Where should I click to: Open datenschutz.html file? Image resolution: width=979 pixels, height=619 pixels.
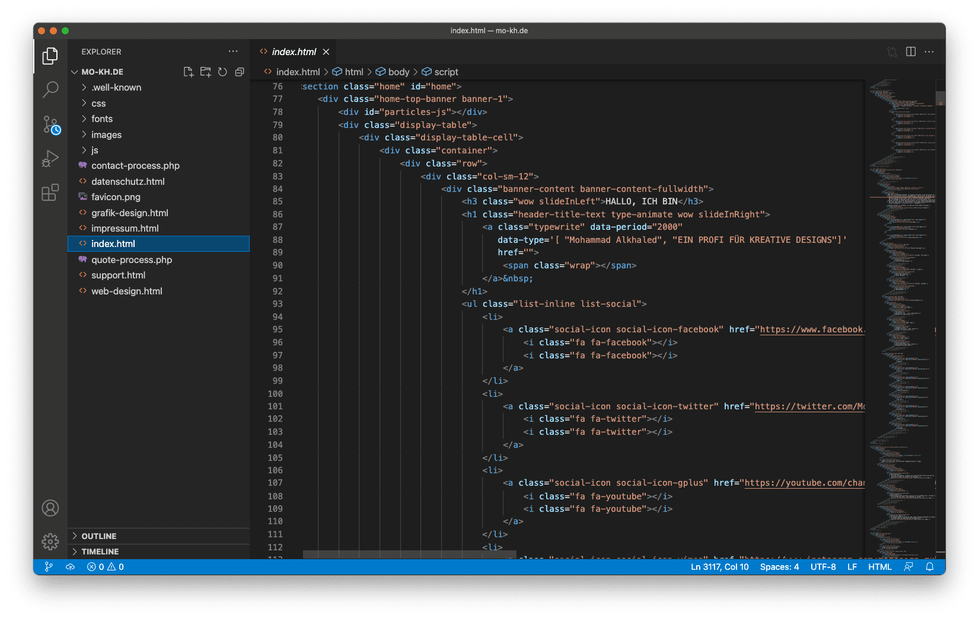(158, 182)
